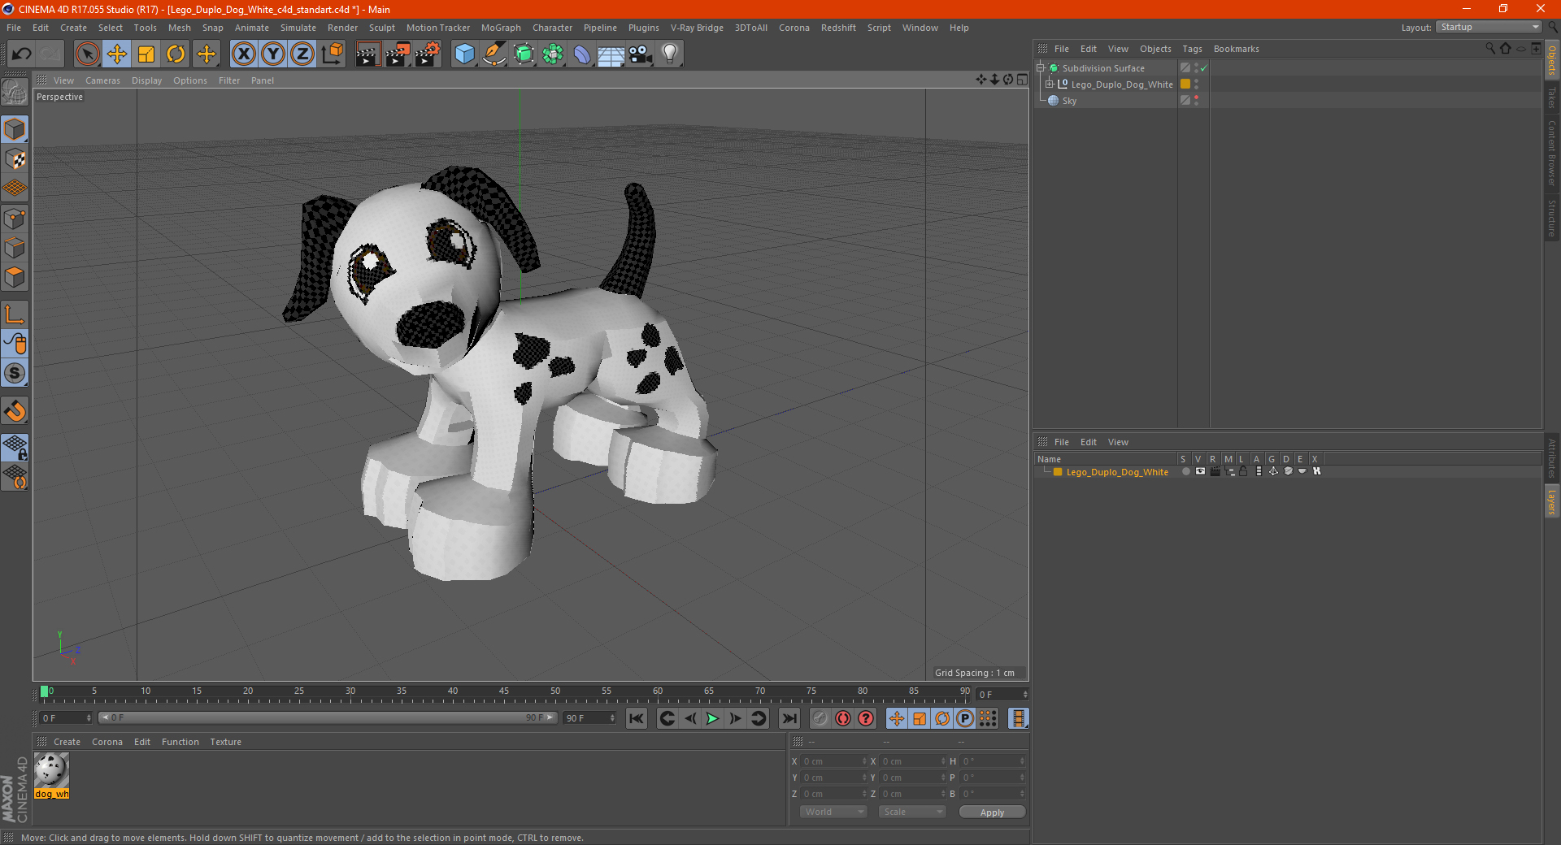Screen dimensions: 1561x845
Task: Click the Array modeling objects icon
Action: click(553, 54)
